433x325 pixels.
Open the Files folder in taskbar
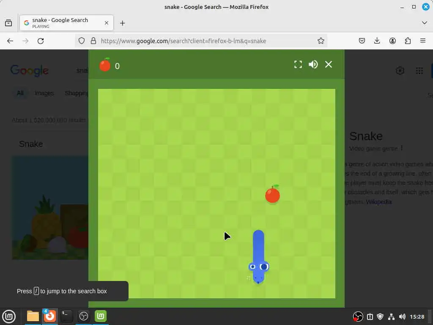click(33, 316)
